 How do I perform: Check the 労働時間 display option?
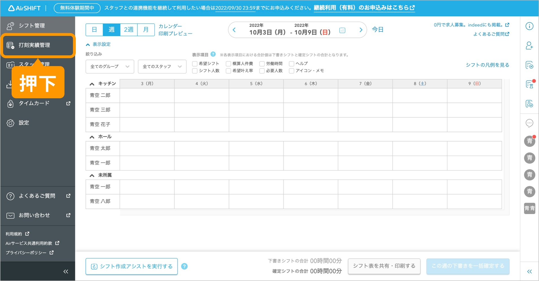(x=262, y=64)
